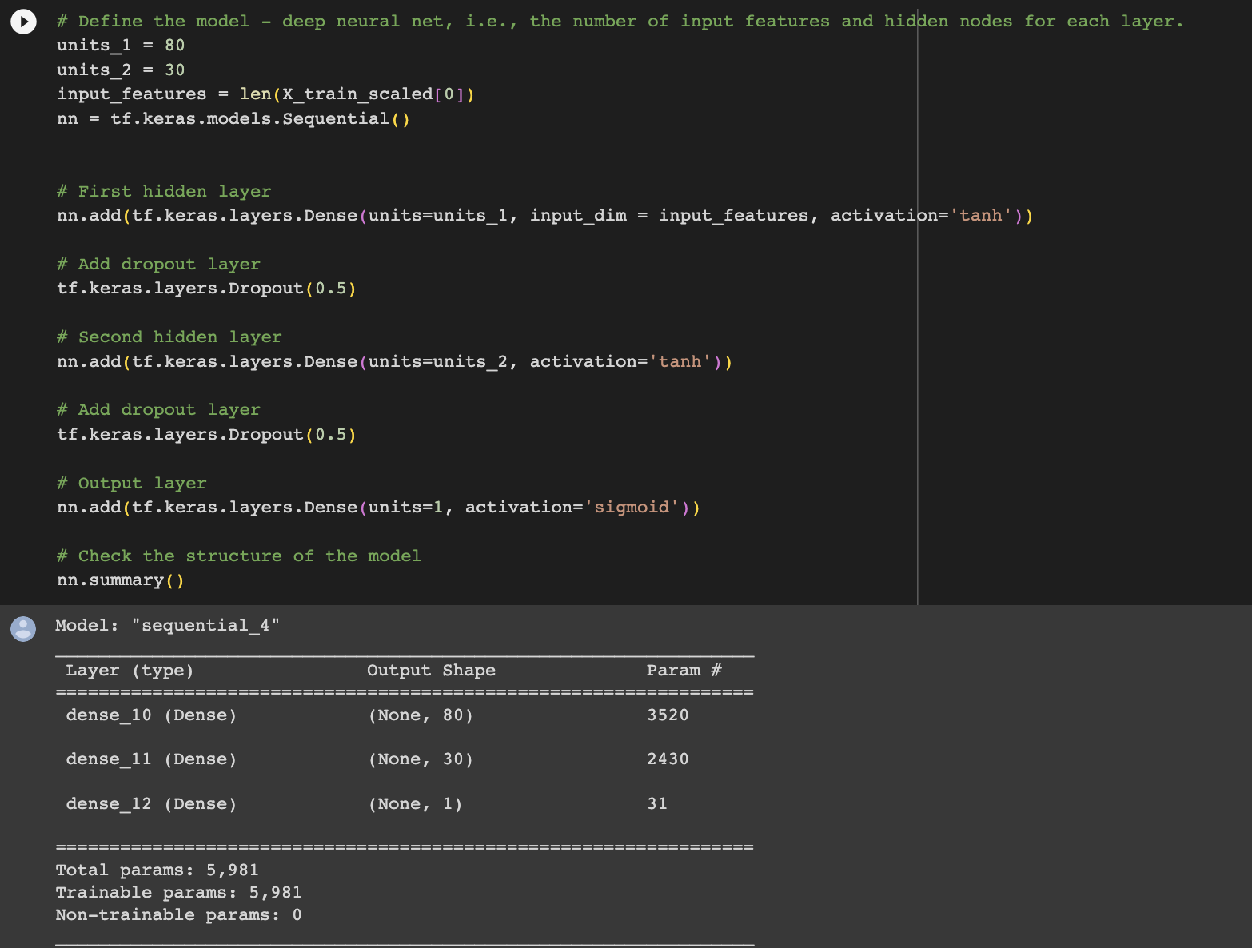Select the play triangle icon to execute code
Viewport: 1252px width, 948px height.
23,22
